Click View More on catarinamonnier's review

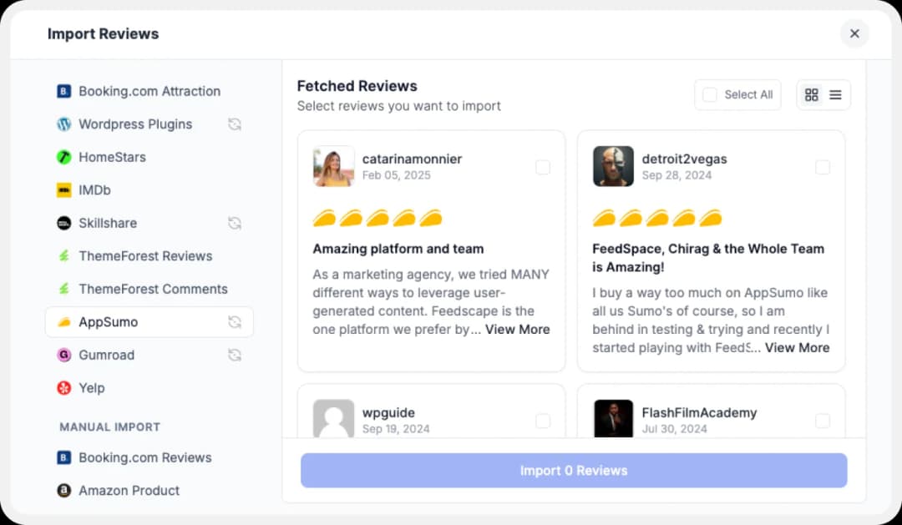click(516, 329)
